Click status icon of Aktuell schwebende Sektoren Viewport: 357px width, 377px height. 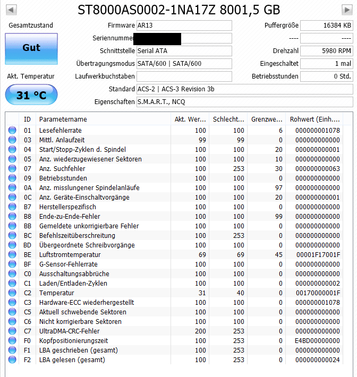click(x=12, y=312)
